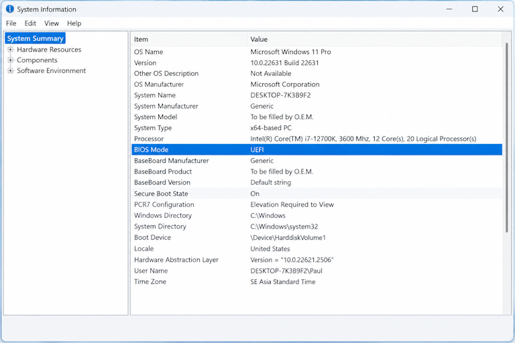
Task: Maximize the System Information window
Action: tap(475, 9)
